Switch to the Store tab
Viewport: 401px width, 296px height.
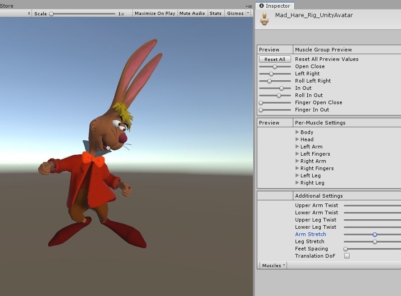pyautogui.click(x=7, y=5)
